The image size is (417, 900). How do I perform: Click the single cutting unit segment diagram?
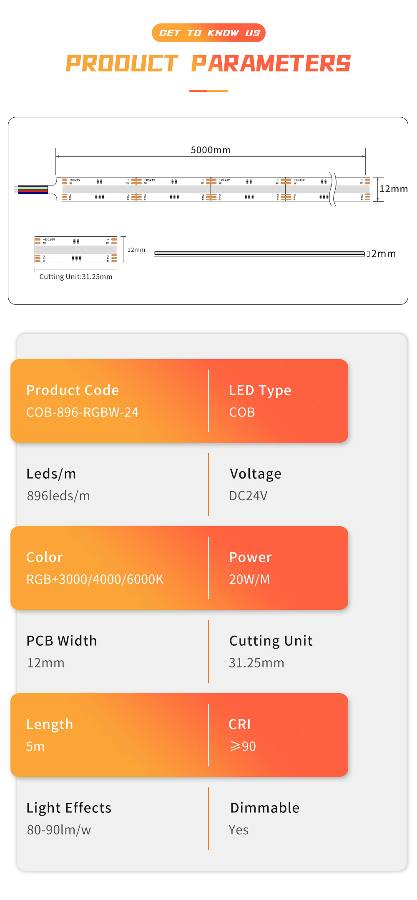pyautogui.click(x=76, y=250)
